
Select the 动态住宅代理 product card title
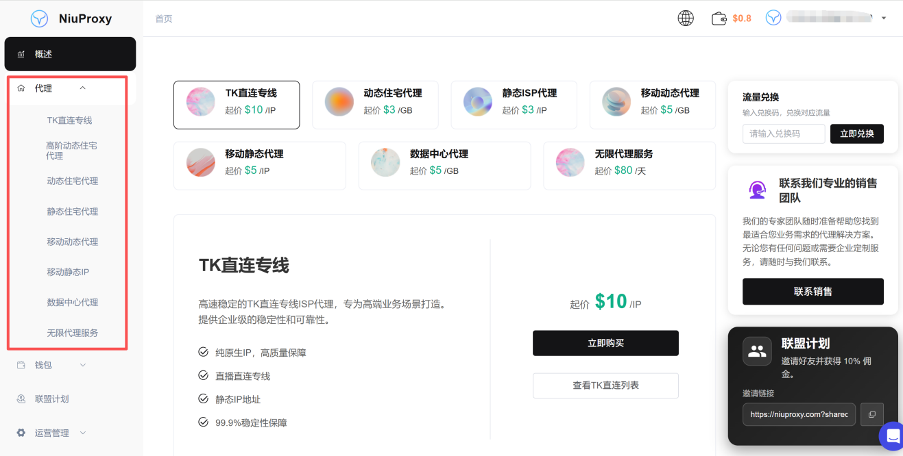tap(393, 93)
